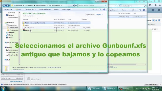Click horizontal scrollbar in back window
Screen dimensions: 162x91
pos(122,64)
